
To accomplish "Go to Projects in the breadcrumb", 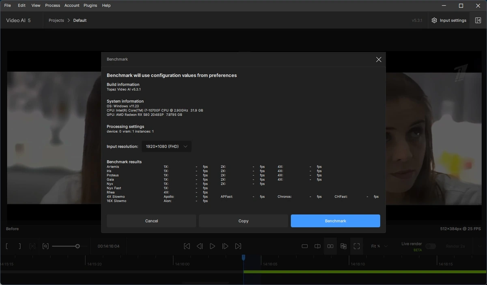I will (56, 20).
